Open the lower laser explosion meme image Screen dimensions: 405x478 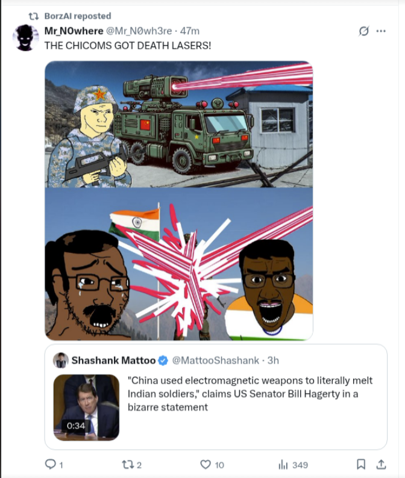[179, 264]
